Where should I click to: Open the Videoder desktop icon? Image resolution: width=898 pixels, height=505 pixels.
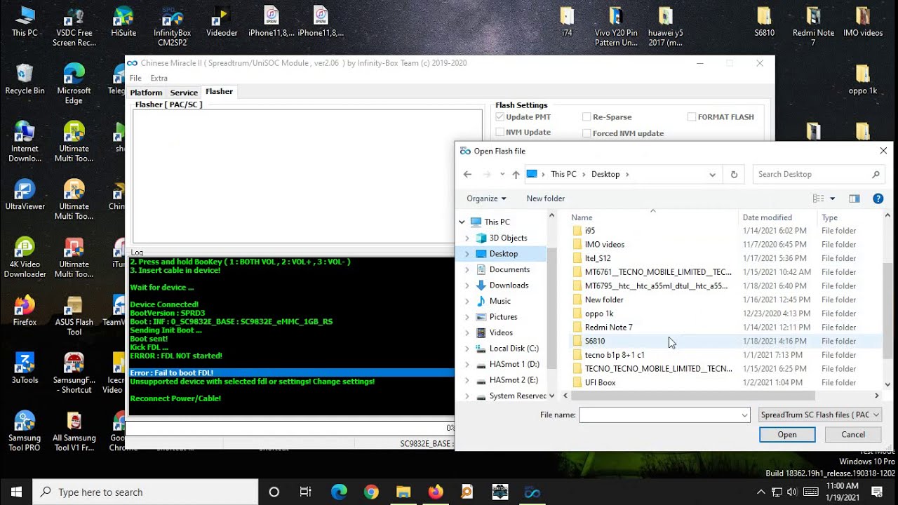[x=222, y=22]
